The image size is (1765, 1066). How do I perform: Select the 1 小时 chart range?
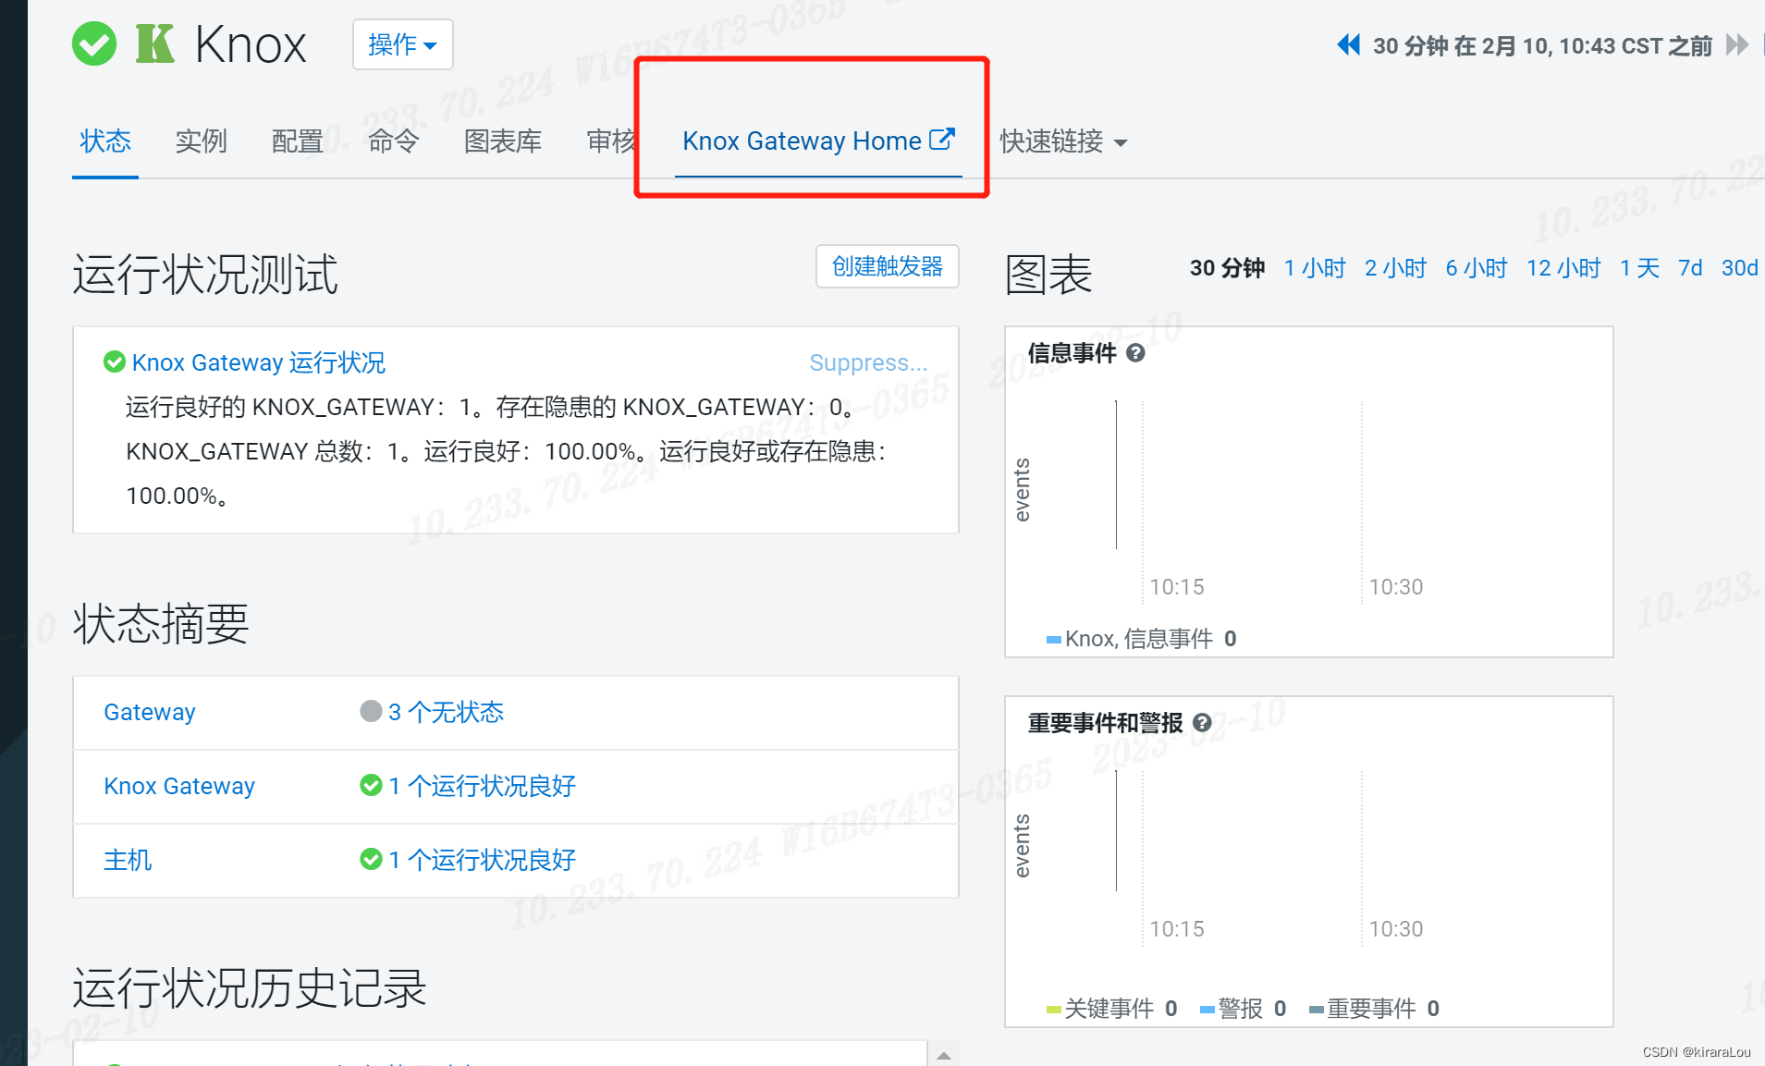(x=1315, y=268)
